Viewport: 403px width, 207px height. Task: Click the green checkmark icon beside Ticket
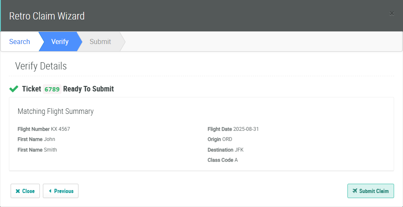pos(14,89)
